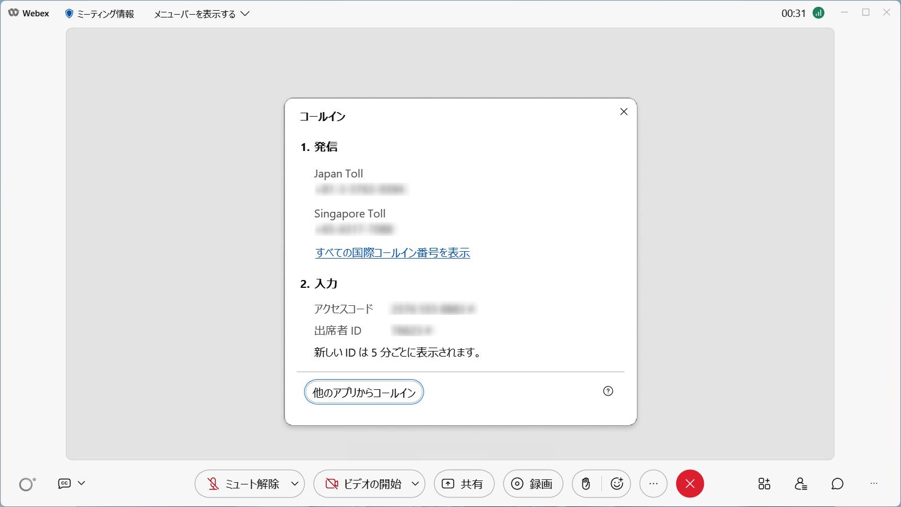Open the chat panel
This screenshot has width=901, height=507.
click(x=837, y=483)
